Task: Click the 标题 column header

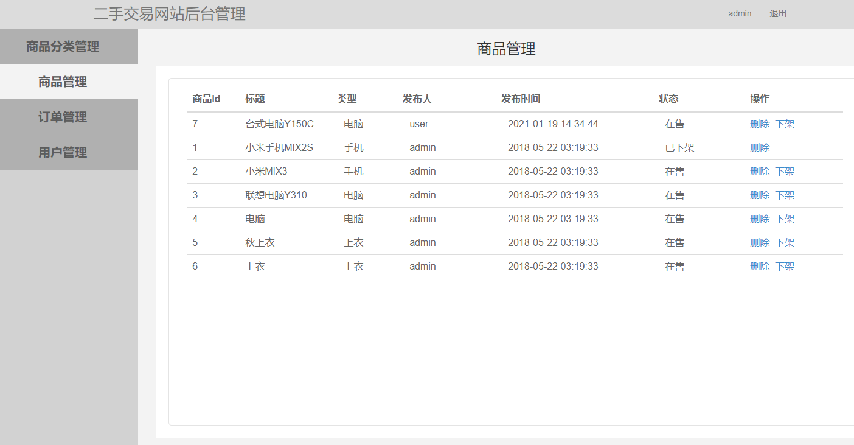Action: tap(253, 99)
